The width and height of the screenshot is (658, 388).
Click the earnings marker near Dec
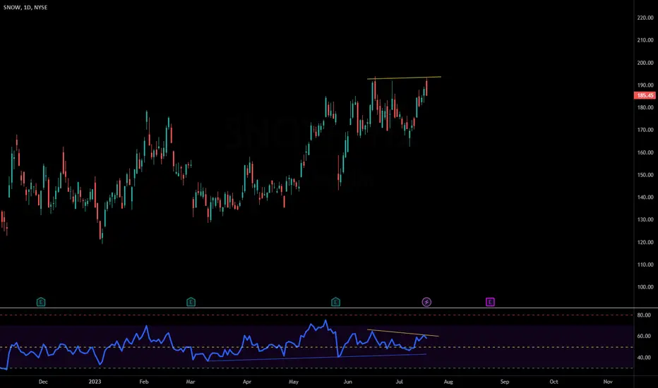[x=41, y=302]
